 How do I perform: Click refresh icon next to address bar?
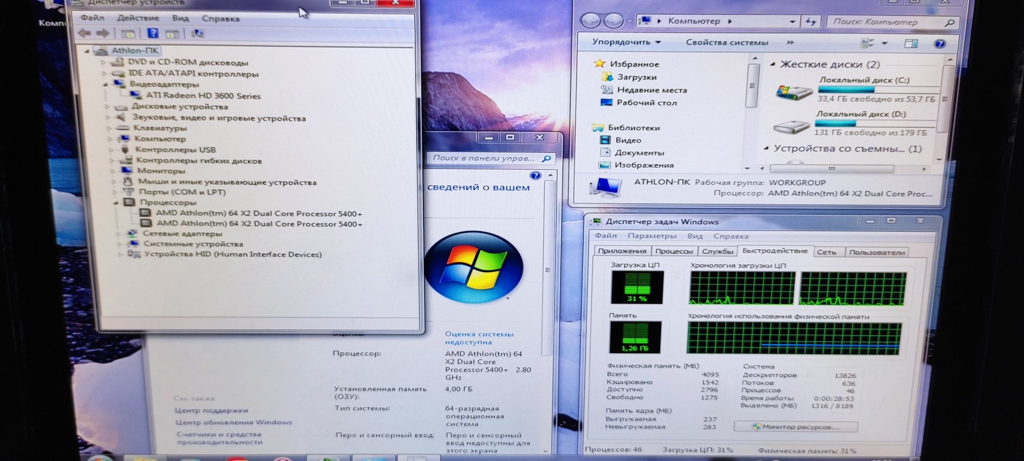tap(810, 22)
